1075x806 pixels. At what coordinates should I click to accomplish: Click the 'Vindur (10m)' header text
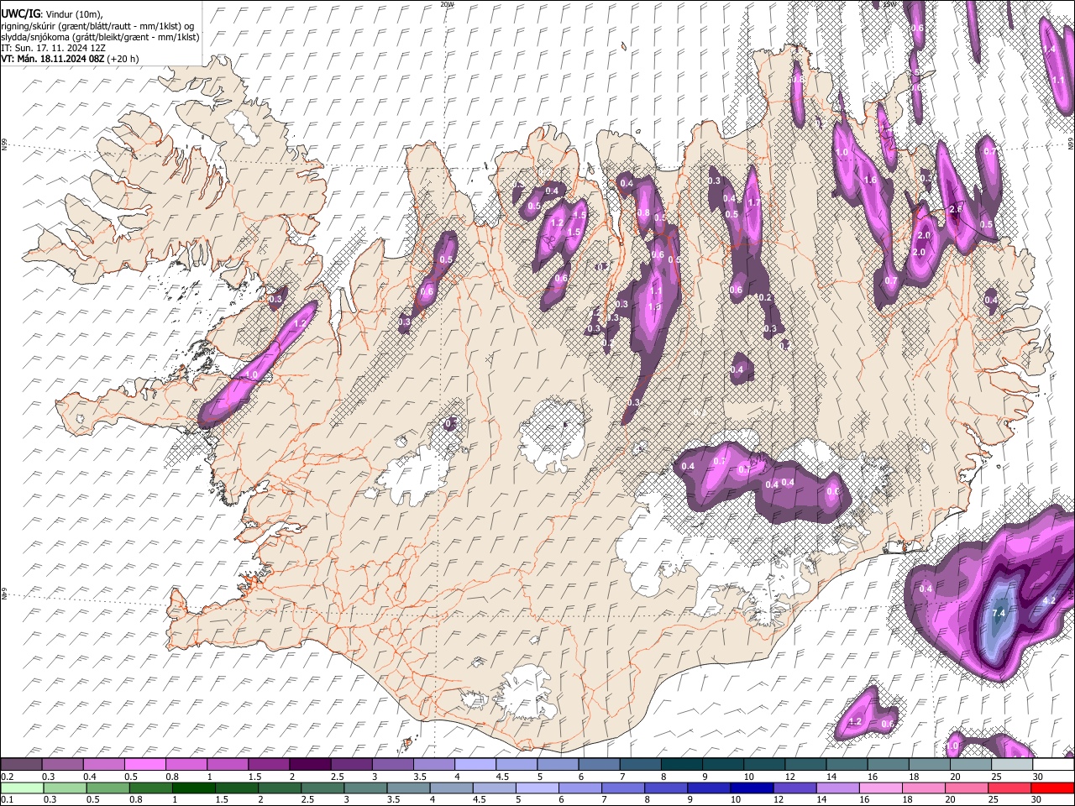tap(74, 13)
